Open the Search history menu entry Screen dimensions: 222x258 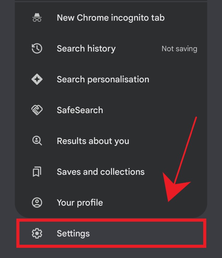click(86, 48)
